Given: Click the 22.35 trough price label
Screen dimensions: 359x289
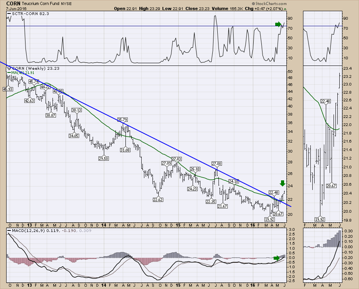Looking at the screenshot, I should pyautogui.click(x=211, y=202).
